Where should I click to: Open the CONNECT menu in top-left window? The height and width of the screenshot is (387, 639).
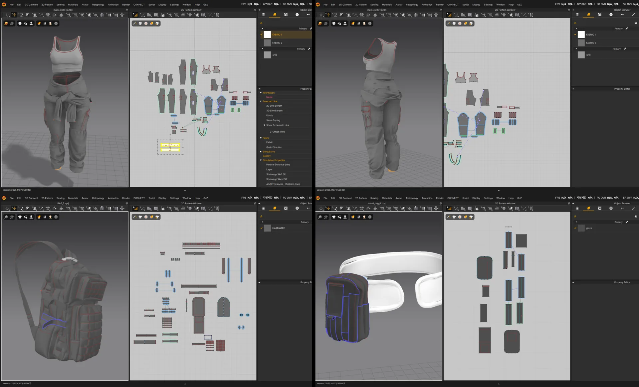point(139,5)
